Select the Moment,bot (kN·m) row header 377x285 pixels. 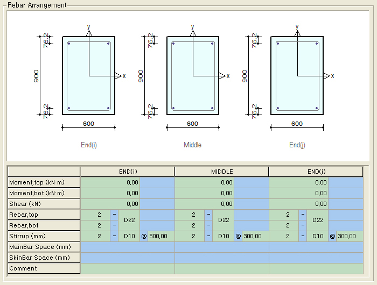(x=44, y=193)
